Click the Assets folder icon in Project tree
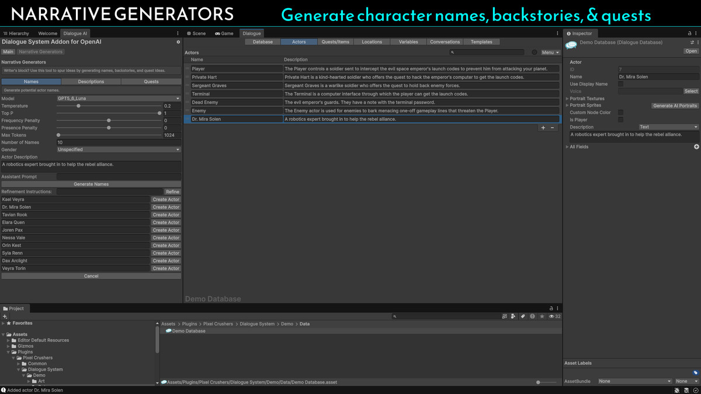 tap(9, 334)
